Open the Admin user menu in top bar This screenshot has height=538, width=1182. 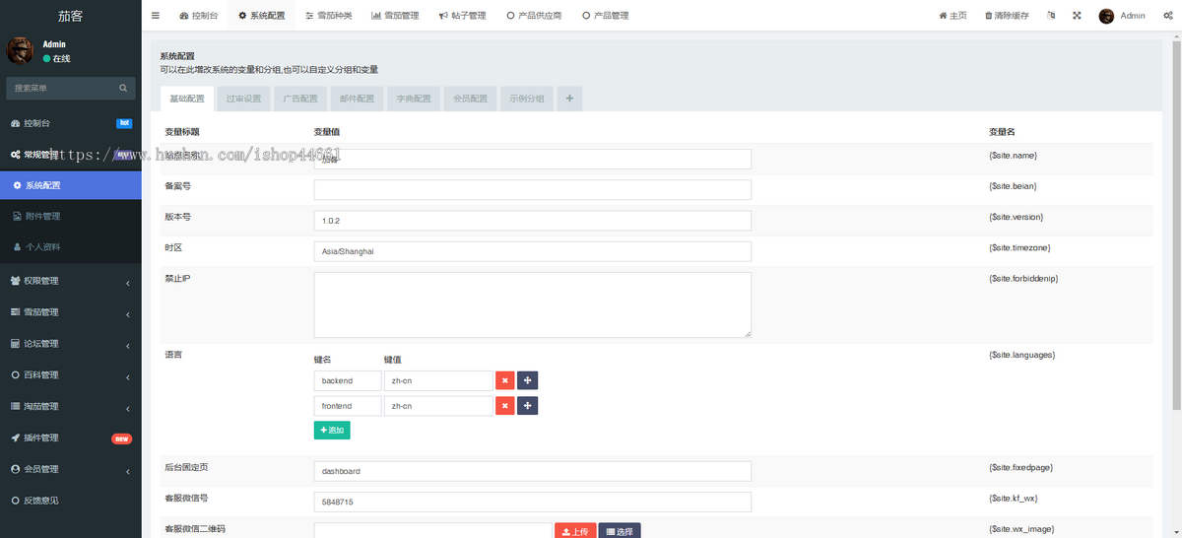pos(1122,16)
